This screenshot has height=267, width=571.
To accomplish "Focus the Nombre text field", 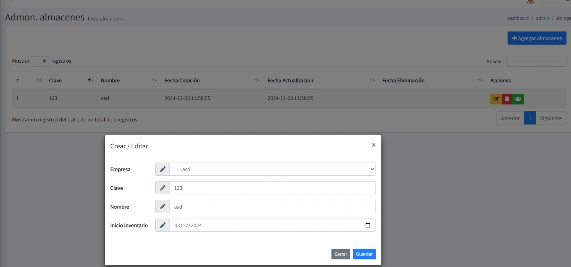I will tap(272, 207).
